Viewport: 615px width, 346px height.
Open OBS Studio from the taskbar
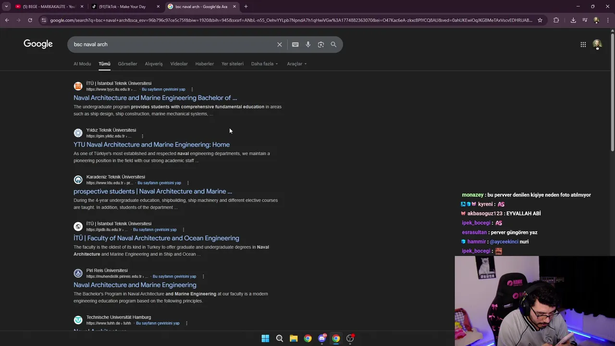point(350,338)
